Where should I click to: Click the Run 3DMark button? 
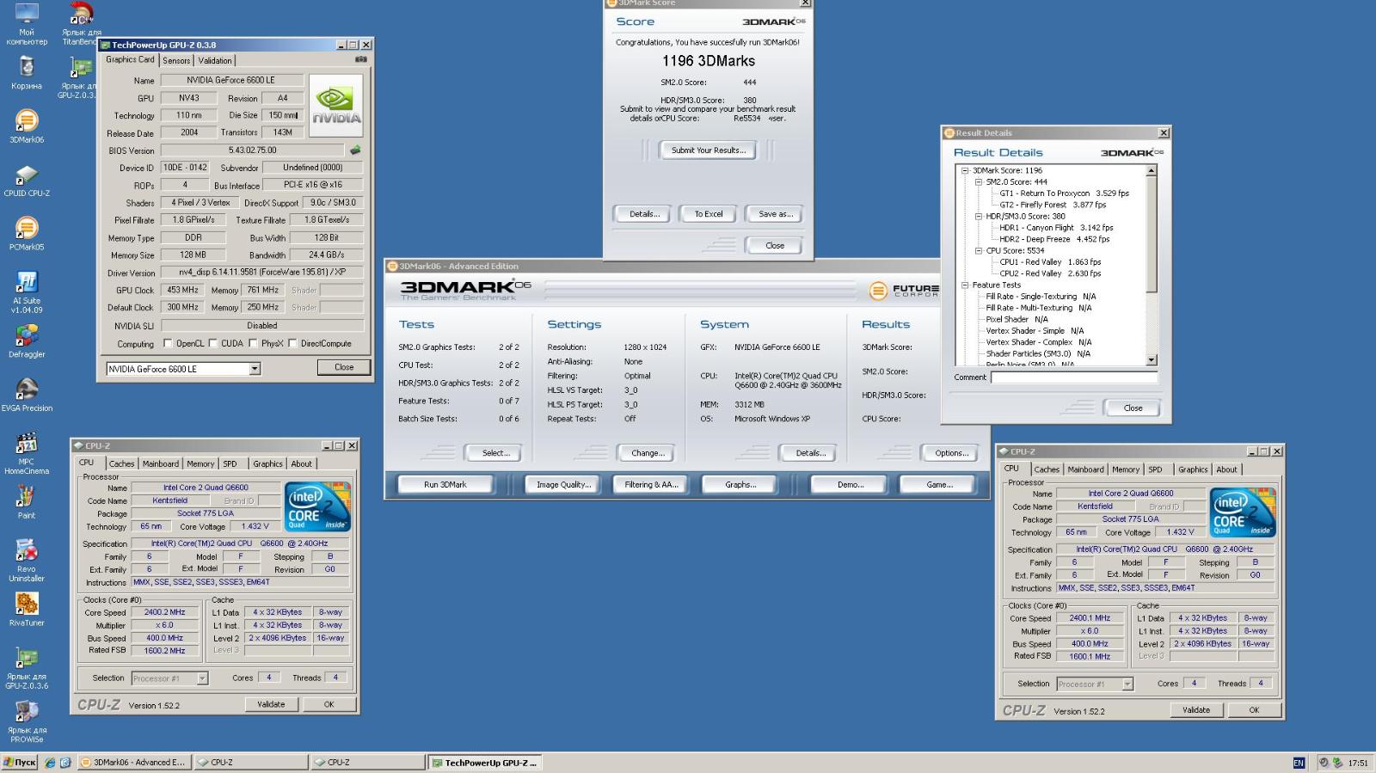click(445, 485)
